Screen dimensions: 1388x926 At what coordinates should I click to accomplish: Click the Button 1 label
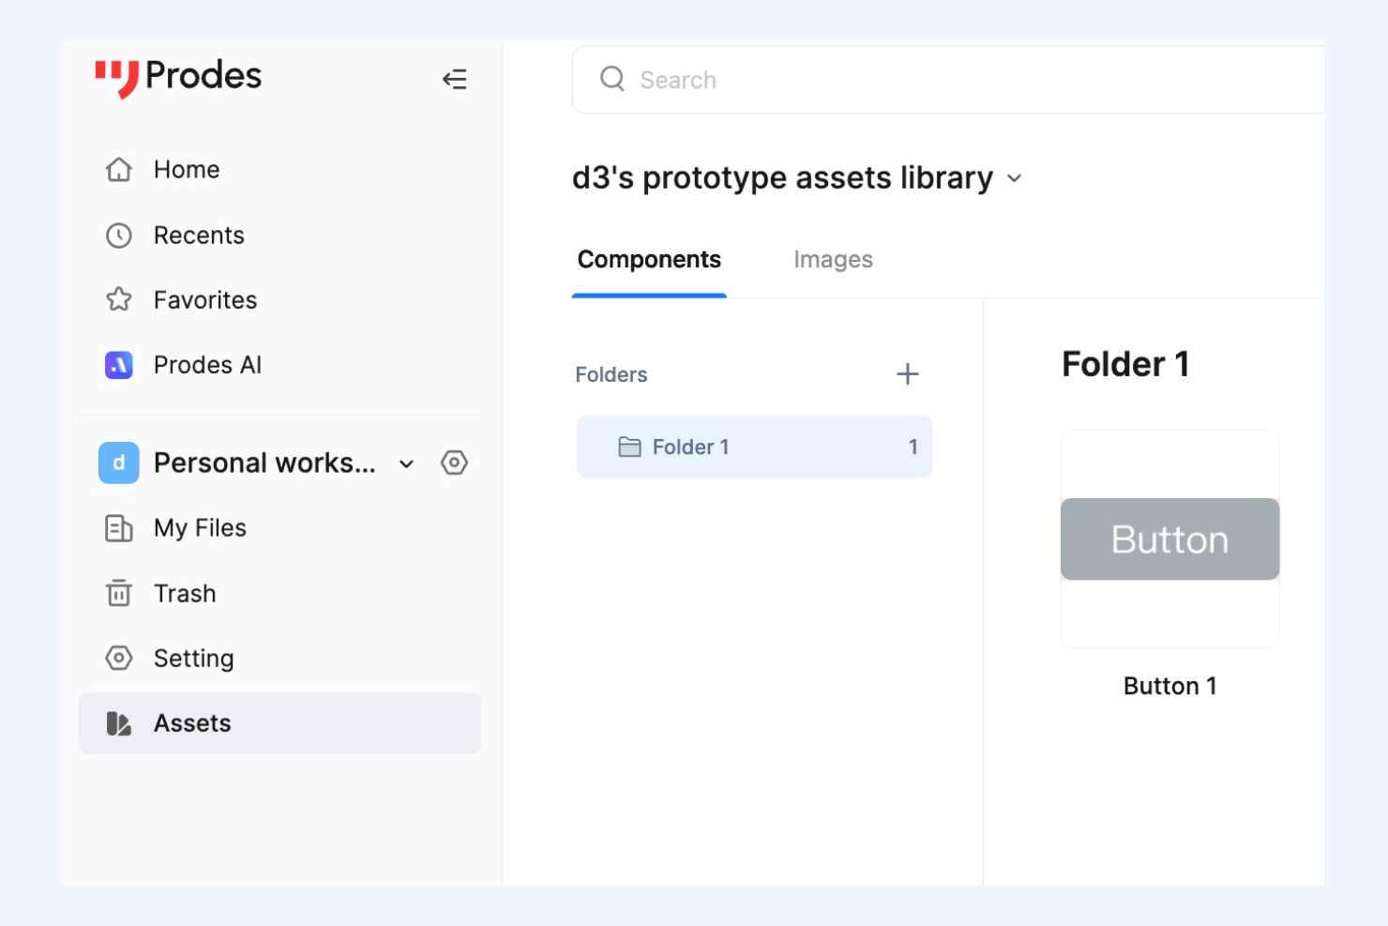tap(1170, 686)
